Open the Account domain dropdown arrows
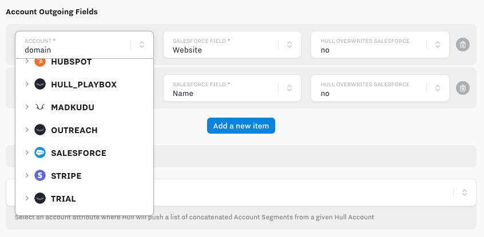 [x=142, y=45]
